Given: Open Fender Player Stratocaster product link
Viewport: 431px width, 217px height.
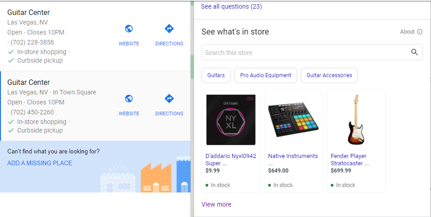Looking at the screenshot, I should point(350,159).
